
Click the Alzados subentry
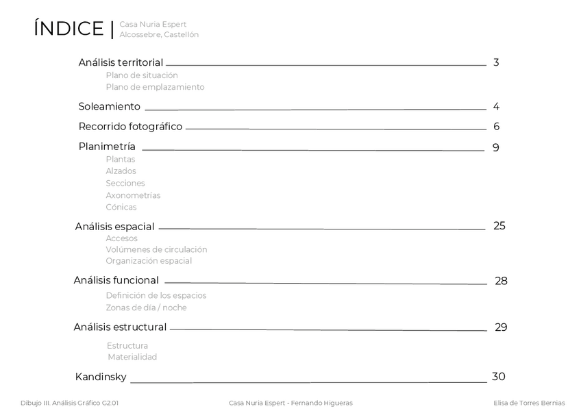click(x=121, y=171)
